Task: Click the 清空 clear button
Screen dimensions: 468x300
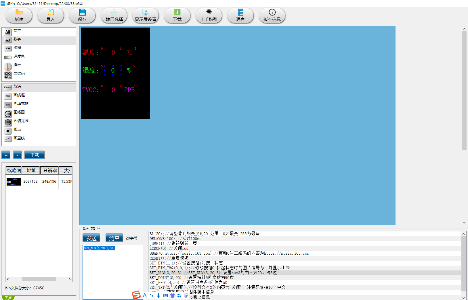Action: coord(114,238)
